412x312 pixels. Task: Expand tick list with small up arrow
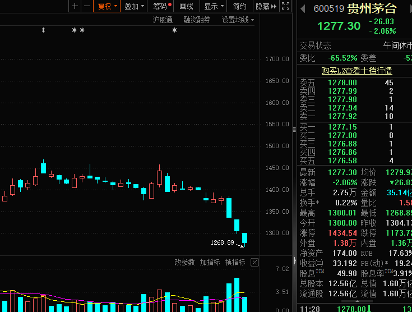coord(357,301)
